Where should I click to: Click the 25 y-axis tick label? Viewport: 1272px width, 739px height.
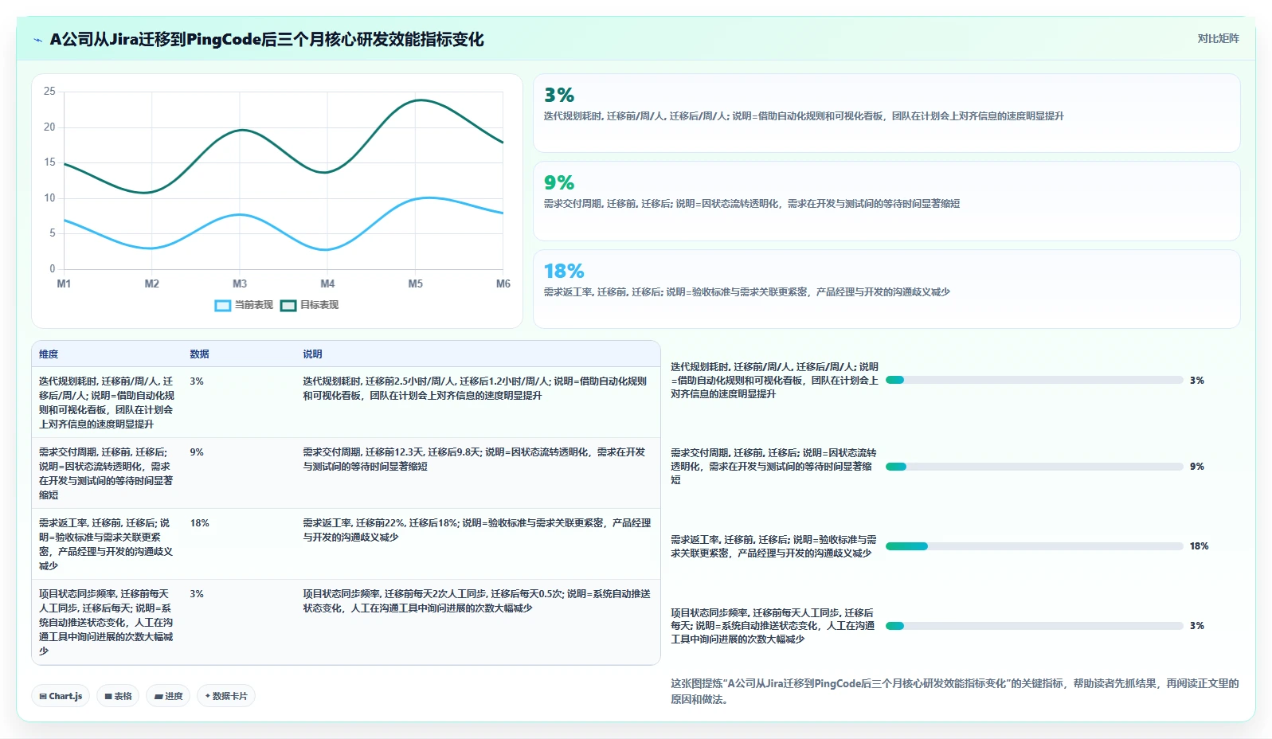(x=49, y=92)
